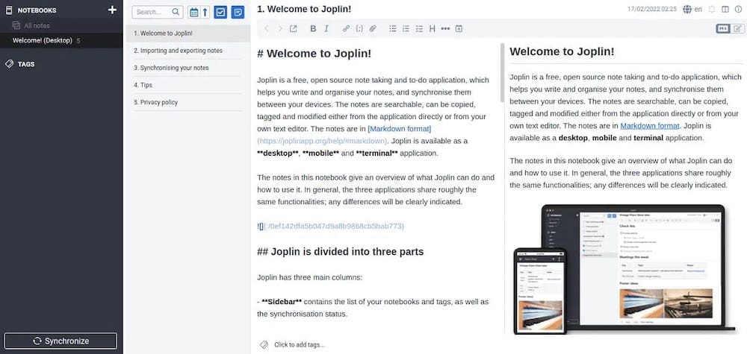Open spell checker language globe icon
Image resolution: width=747 pixels, height=354 pixels.
coord(687,9)
